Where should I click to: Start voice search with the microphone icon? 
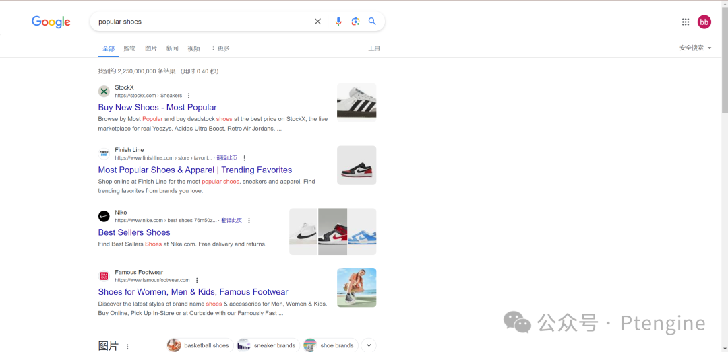338,22
